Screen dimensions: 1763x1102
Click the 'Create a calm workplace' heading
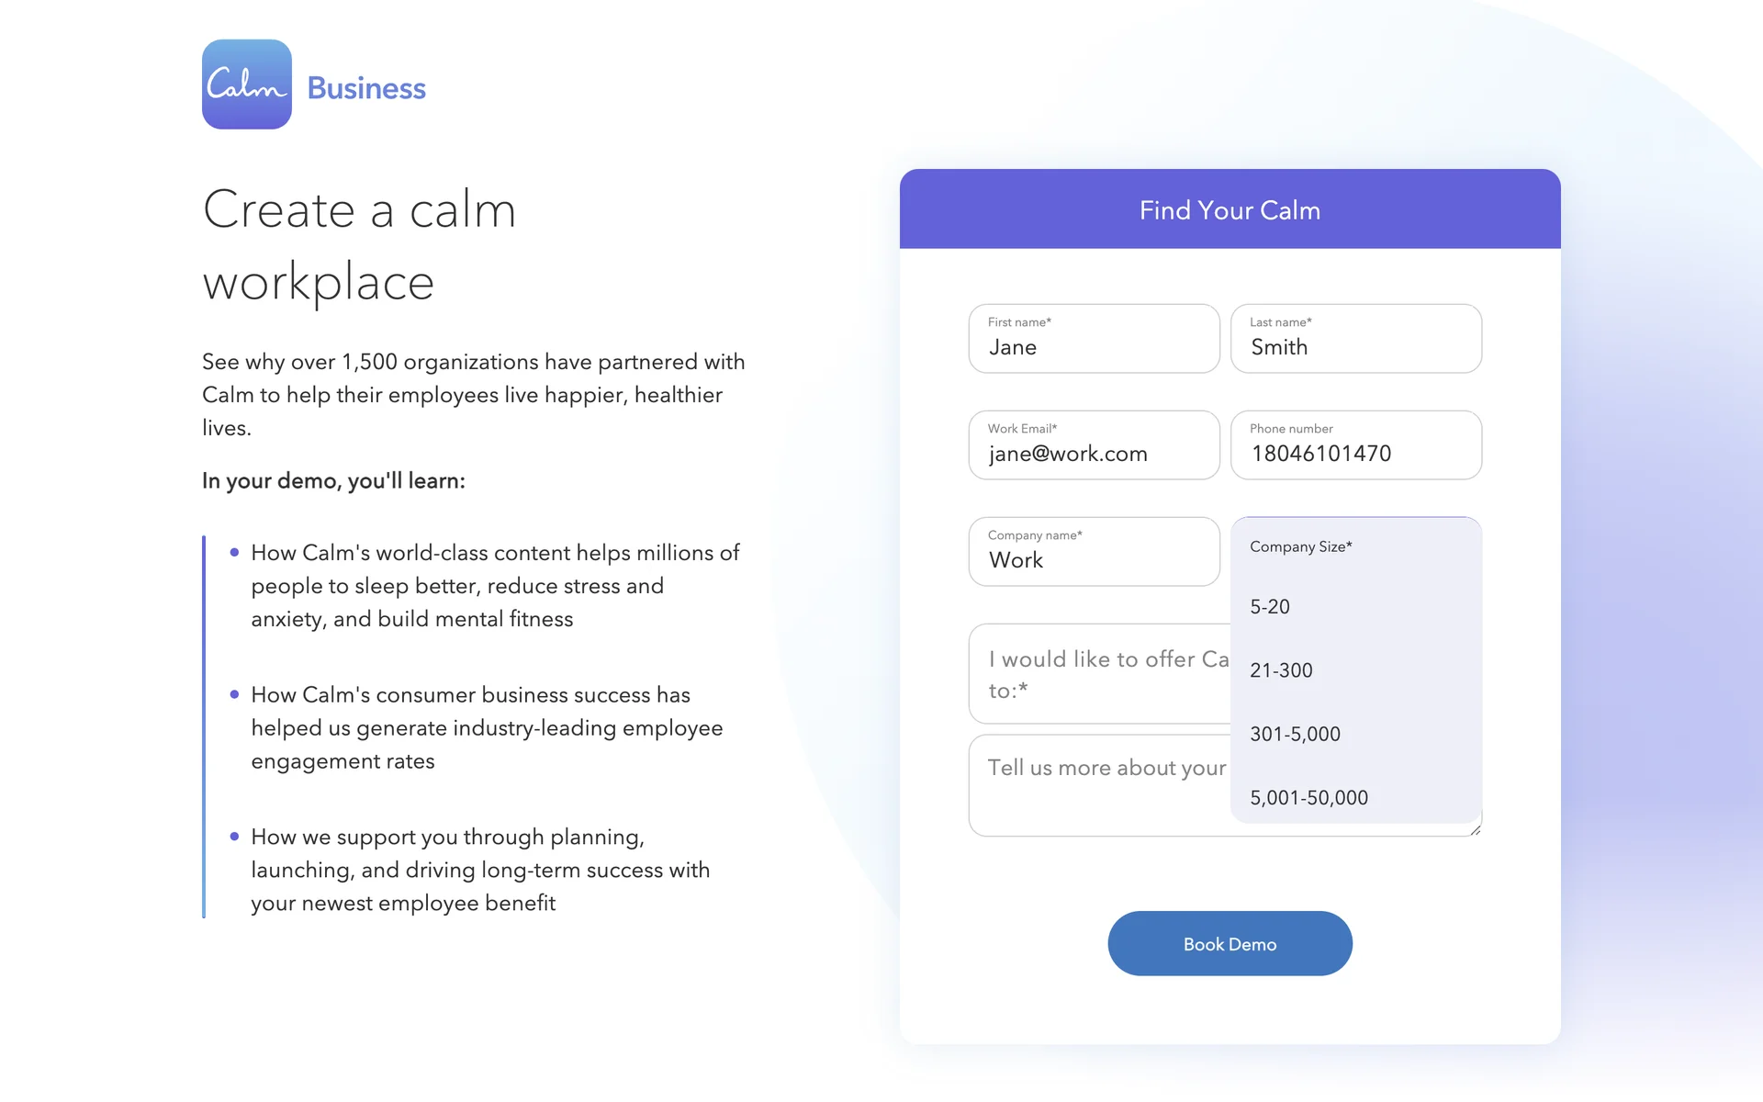[x=360, y=245]
